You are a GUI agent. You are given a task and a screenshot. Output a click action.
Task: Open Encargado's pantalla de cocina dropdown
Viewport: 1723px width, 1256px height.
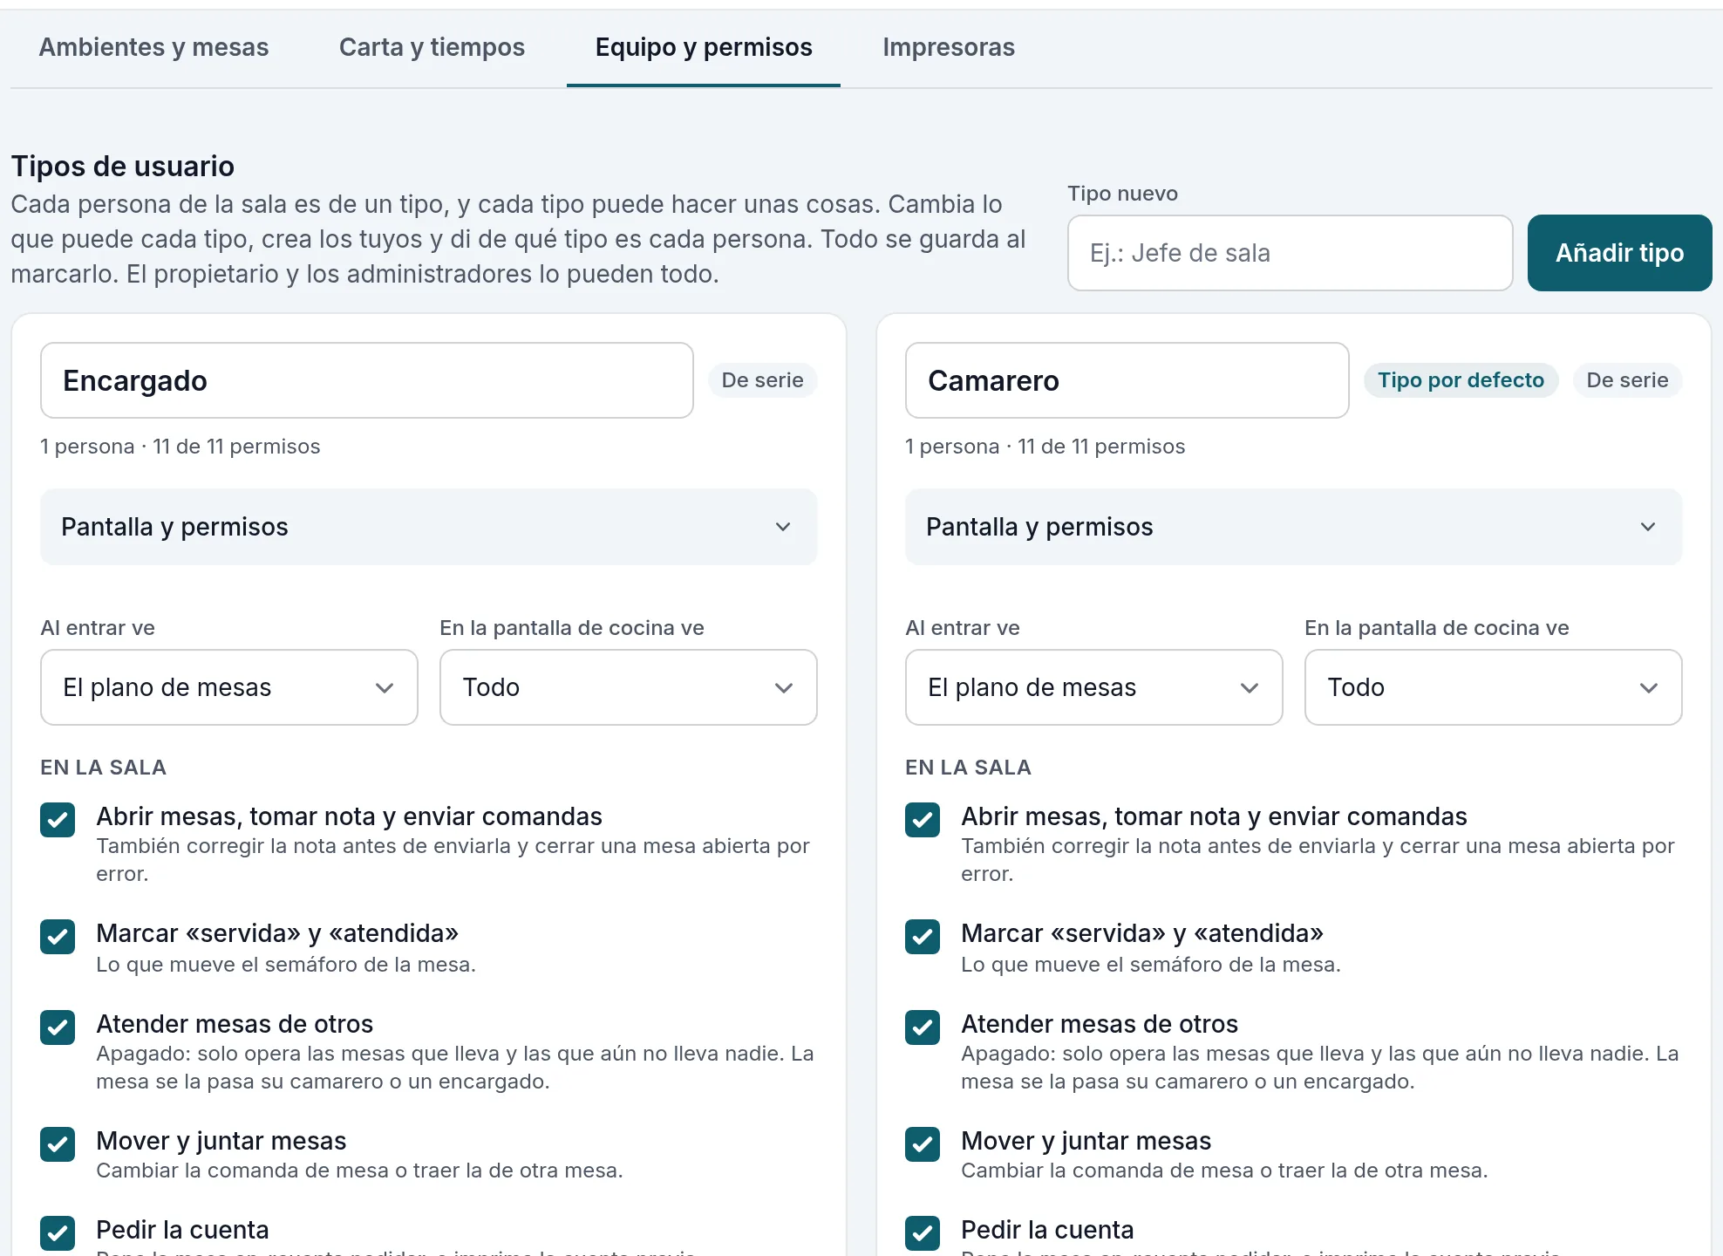point(629,687)
